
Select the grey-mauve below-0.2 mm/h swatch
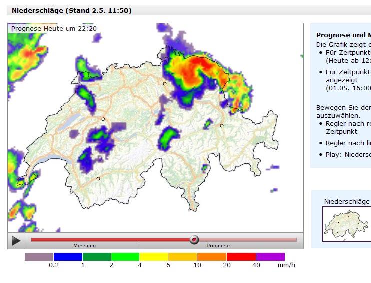(39, 257)
